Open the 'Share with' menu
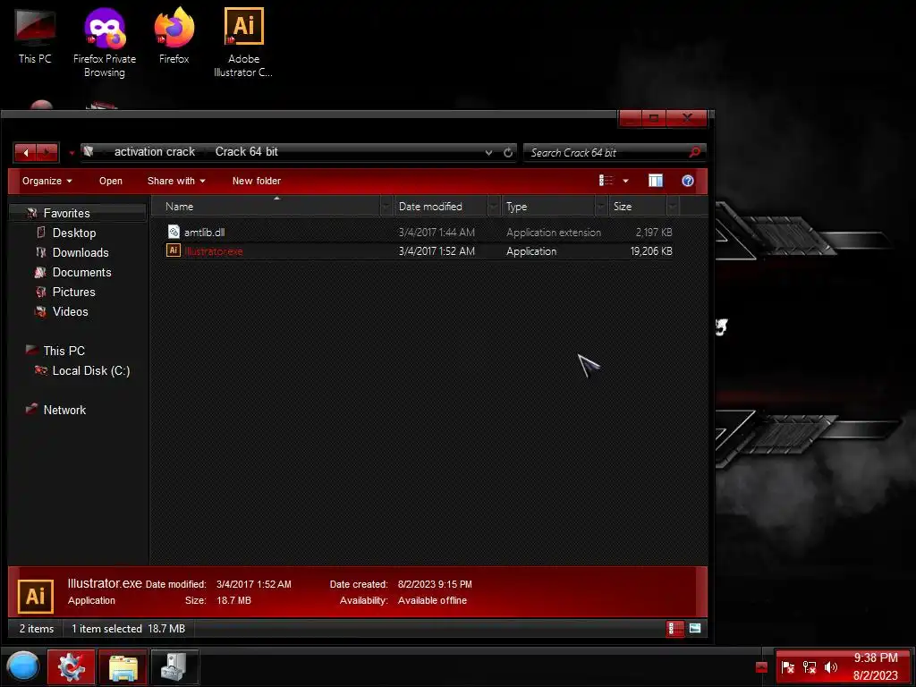 (x=176, y=181)
